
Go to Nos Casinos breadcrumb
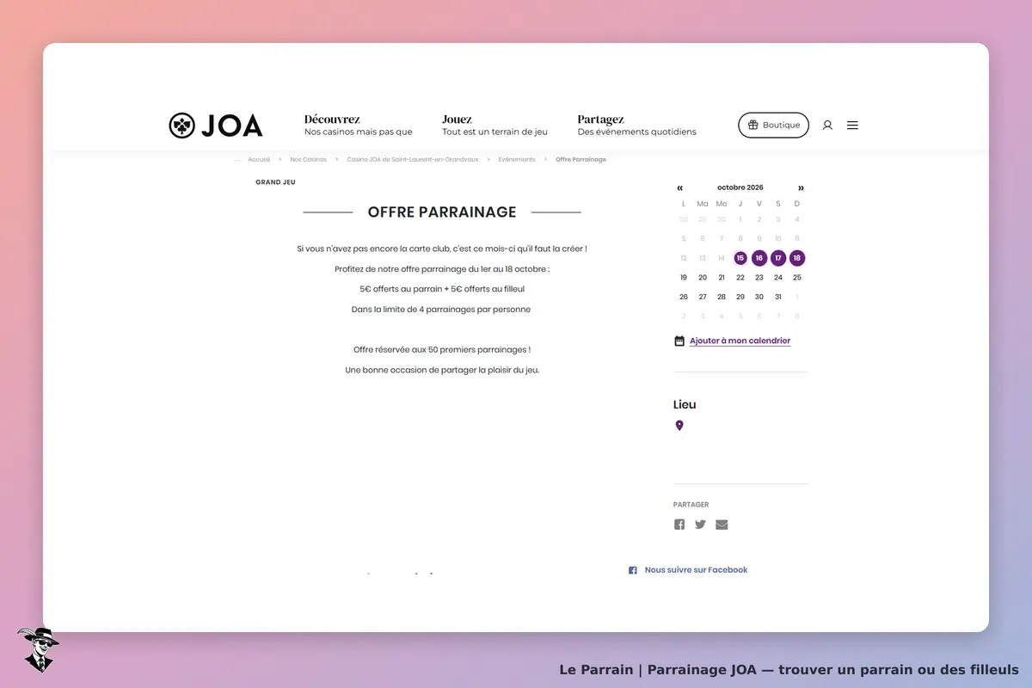(x=308, y=160)
